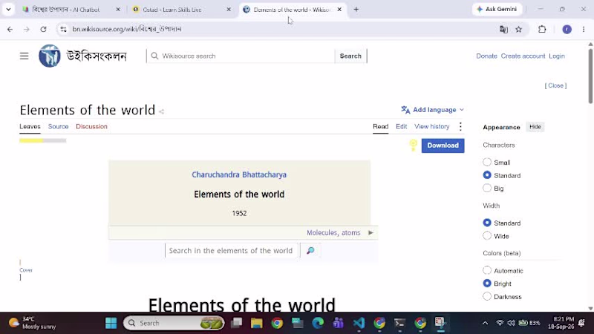Focus the search in elements of the world field
Screen dimensions: 594x334
pos(231,250)
